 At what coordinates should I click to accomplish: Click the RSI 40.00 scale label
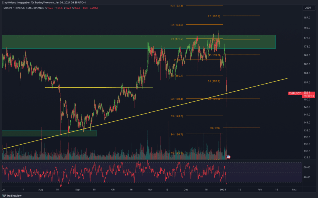[x=307, y=177]
